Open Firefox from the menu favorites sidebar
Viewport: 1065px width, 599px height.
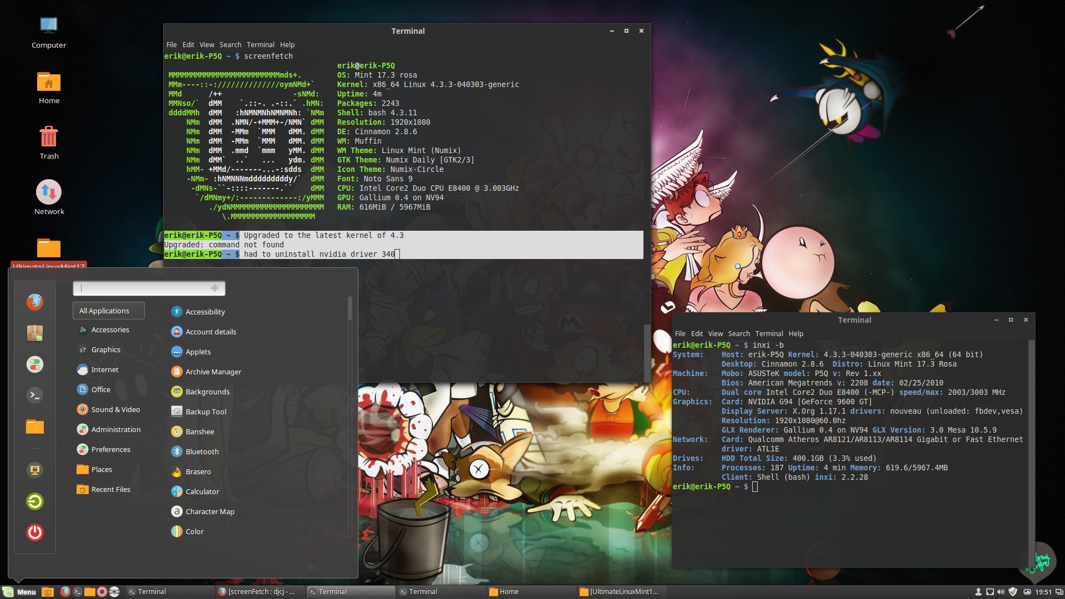tap(34, 302)
